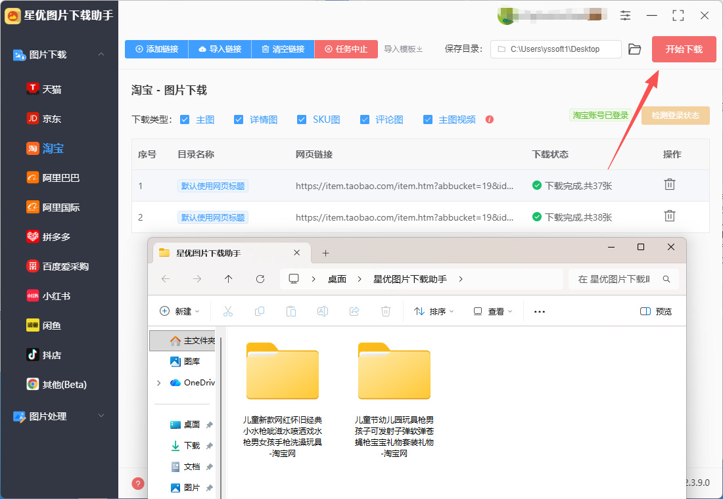Click the paste icon in Explorer toolbar
The image size is (723, 499).
(x=291, y=311)
